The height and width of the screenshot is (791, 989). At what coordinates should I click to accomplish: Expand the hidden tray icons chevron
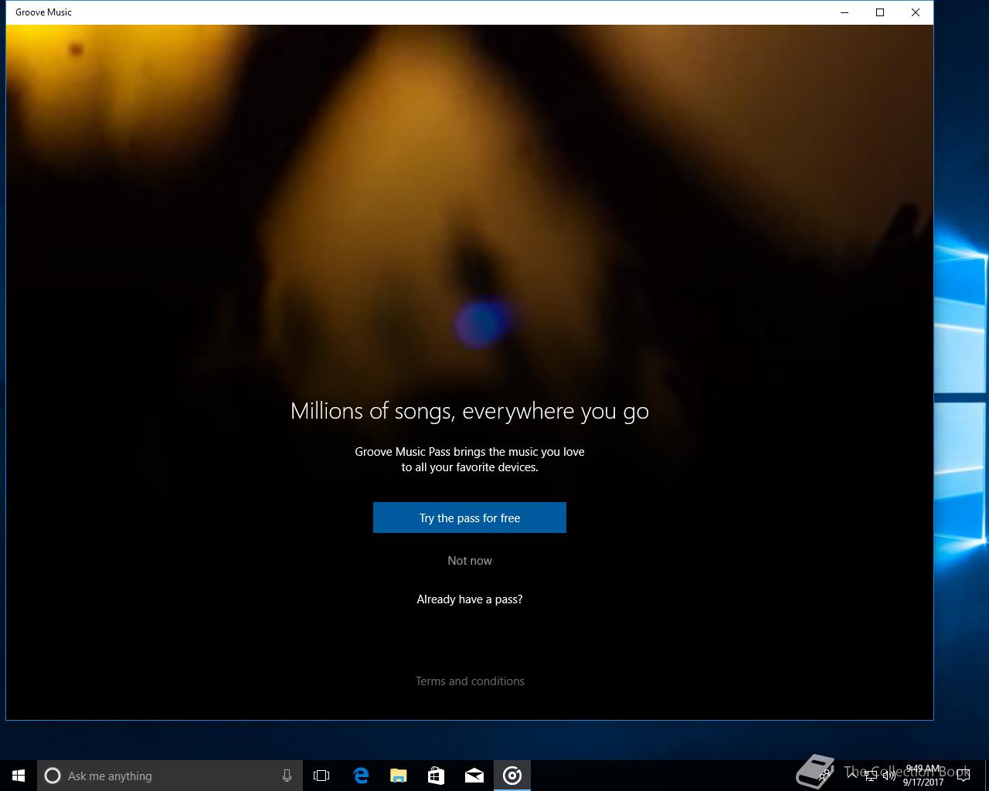tap(852, 776)
